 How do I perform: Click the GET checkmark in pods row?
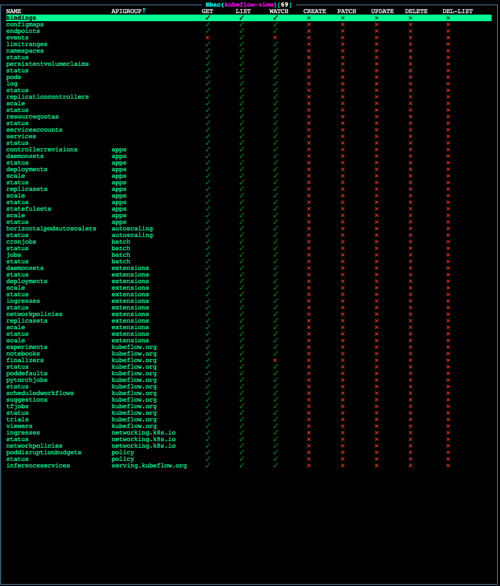[x=207, y=77]
